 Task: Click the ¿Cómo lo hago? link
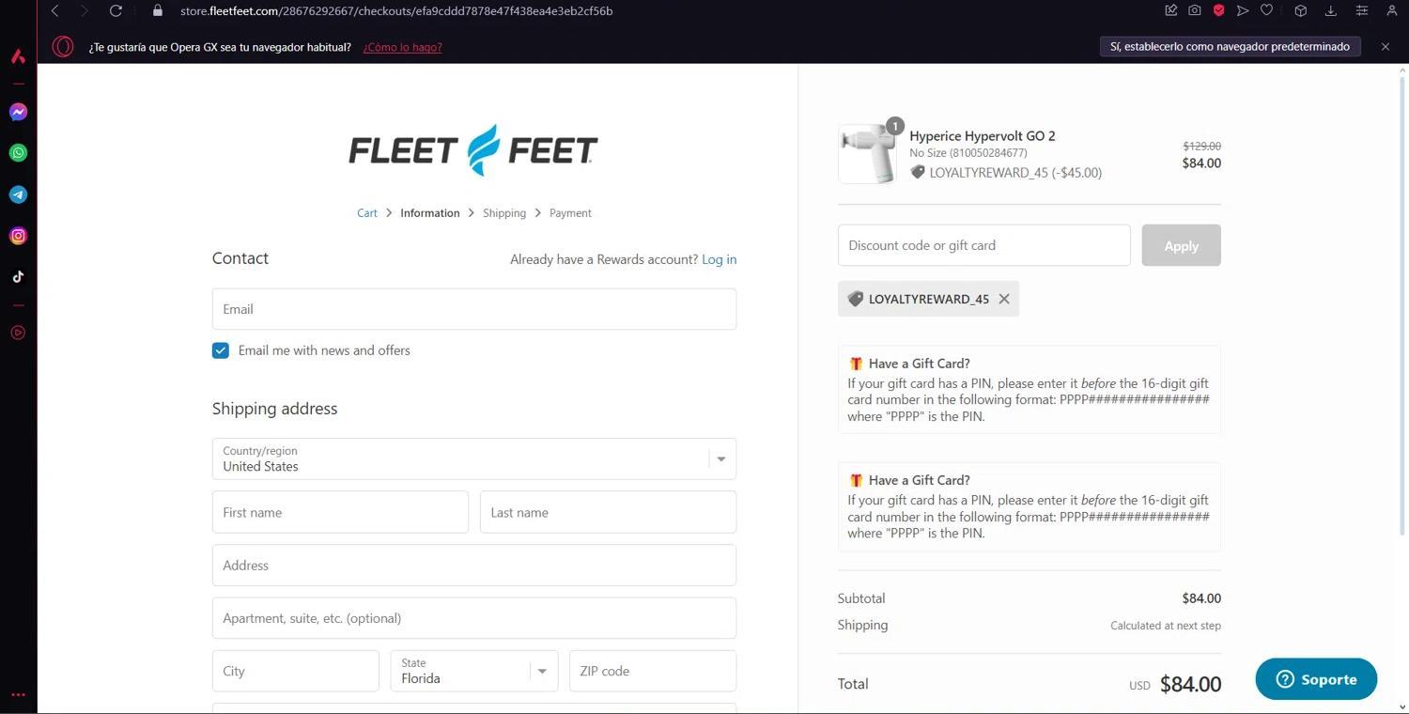pos(402,47)
